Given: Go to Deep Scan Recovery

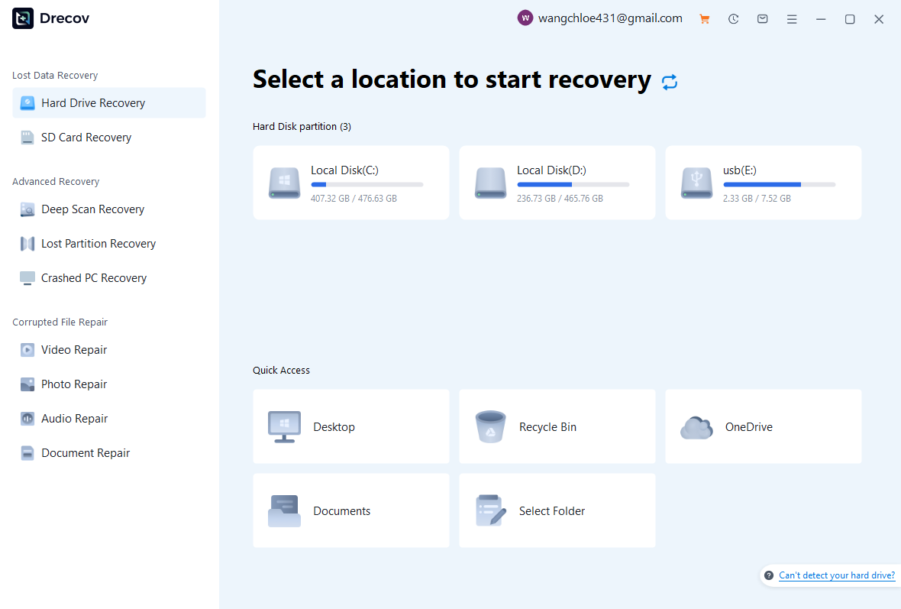Looking at the screenshot, I should click(92, 209).
